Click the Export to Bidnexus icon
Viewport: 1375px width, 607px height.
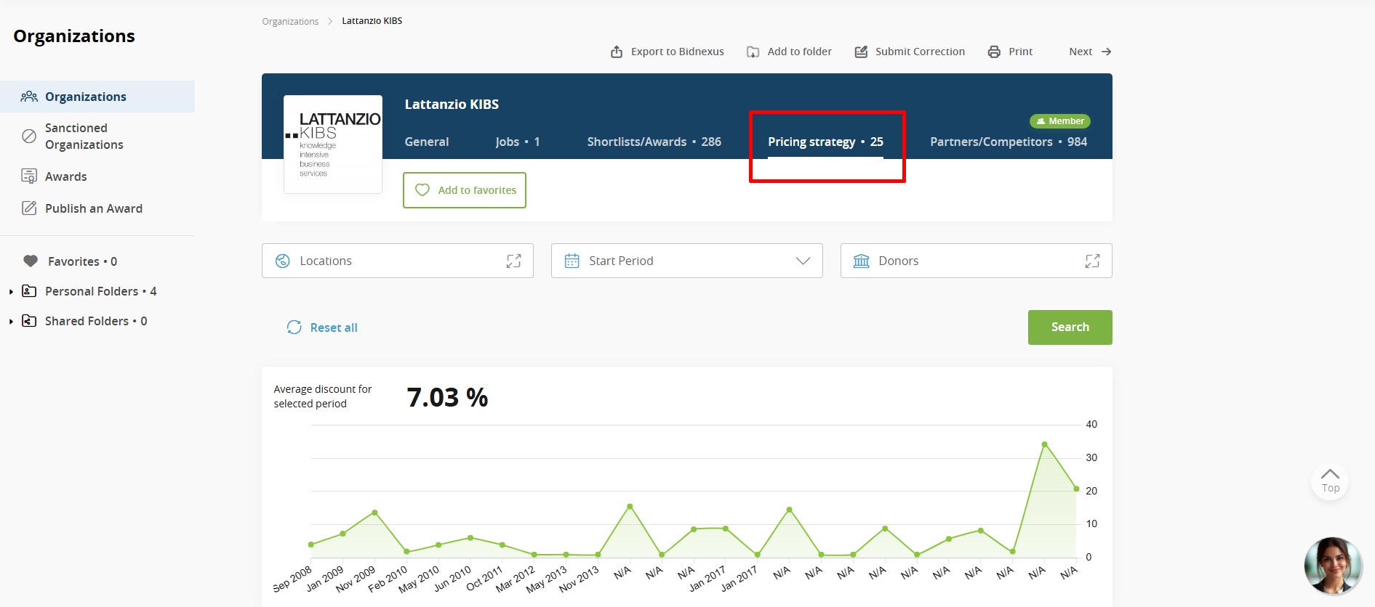[x=617, y=52]
